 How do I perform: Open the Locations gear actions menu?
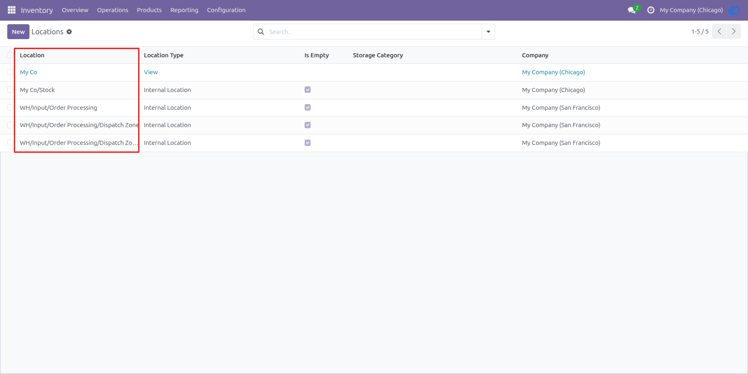[69, 31]
